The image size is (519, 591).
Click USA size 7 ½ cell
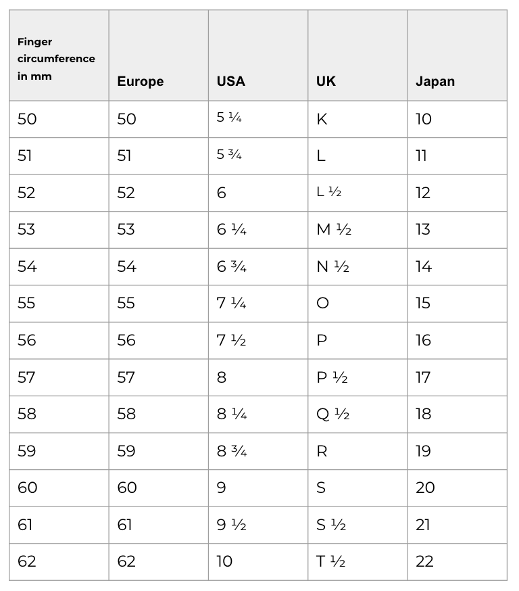click(x=231, y=340)
